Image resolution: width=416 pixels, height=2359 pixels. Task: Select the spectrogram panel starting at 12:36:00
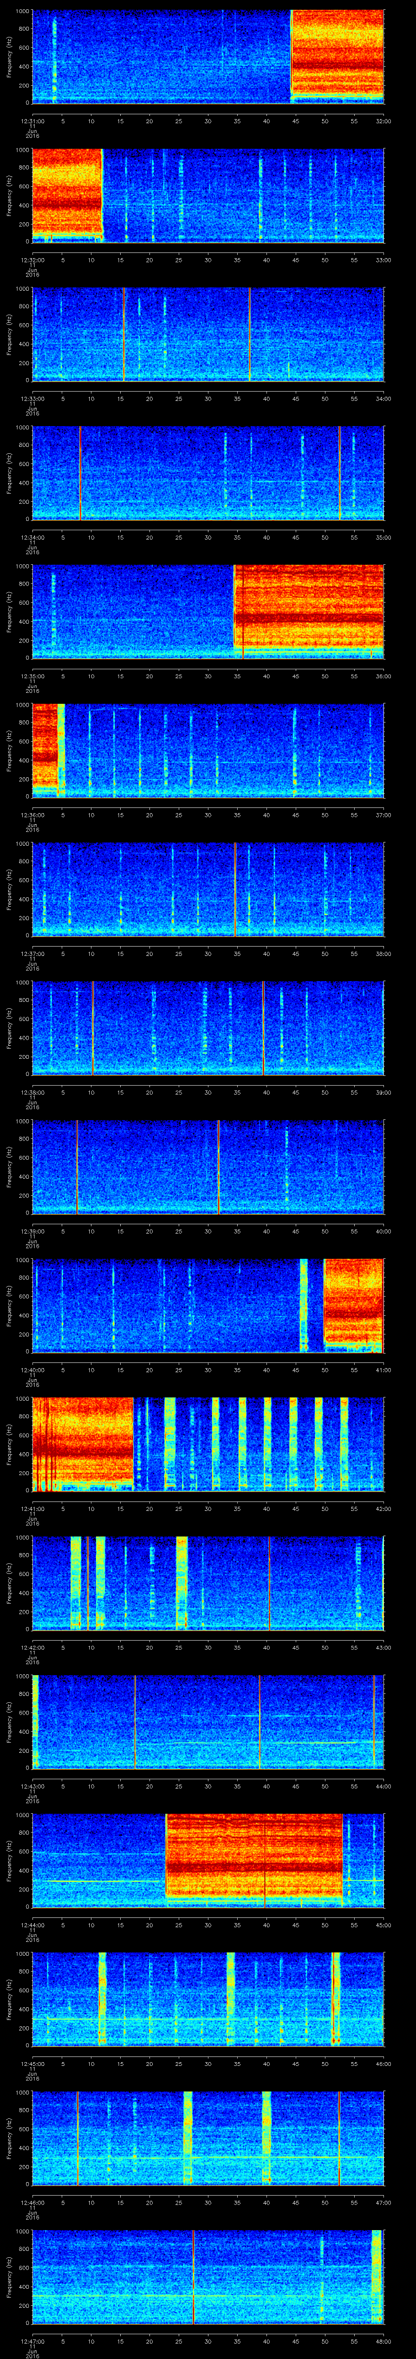pos(208,750)
